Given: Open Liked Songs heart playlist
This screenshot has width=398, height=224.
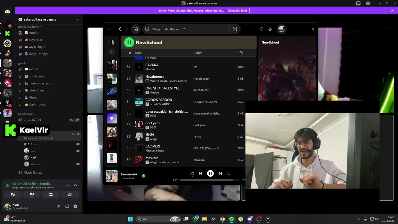Looking at the screenshot, I should (x=112, y=118).
